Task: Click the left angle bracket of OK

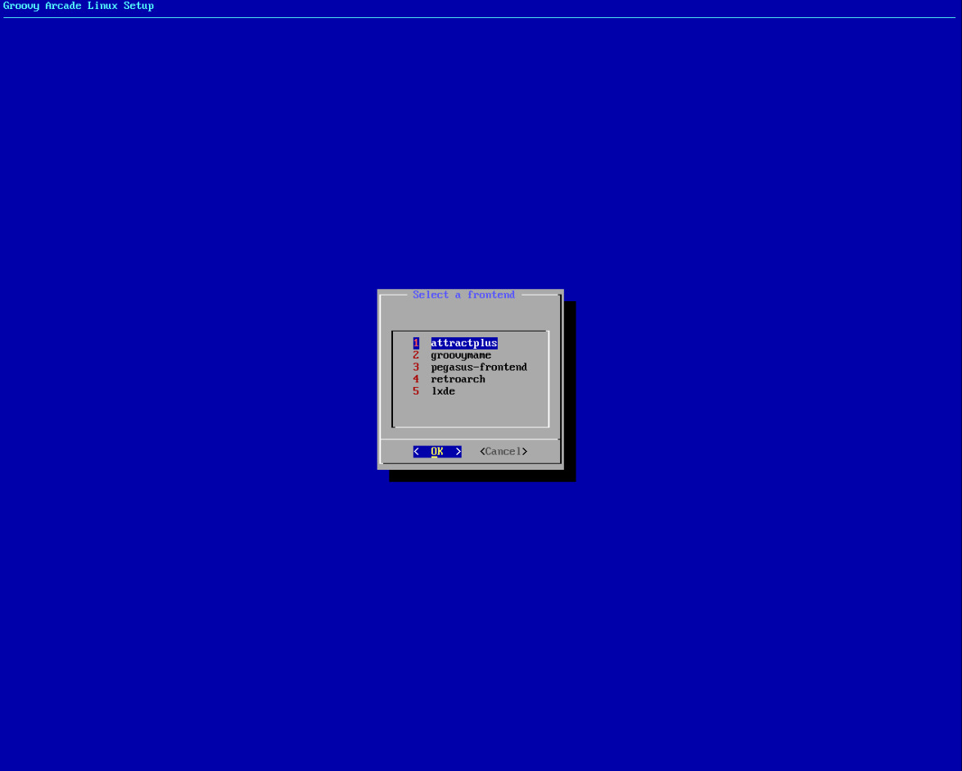Action: 416,451
